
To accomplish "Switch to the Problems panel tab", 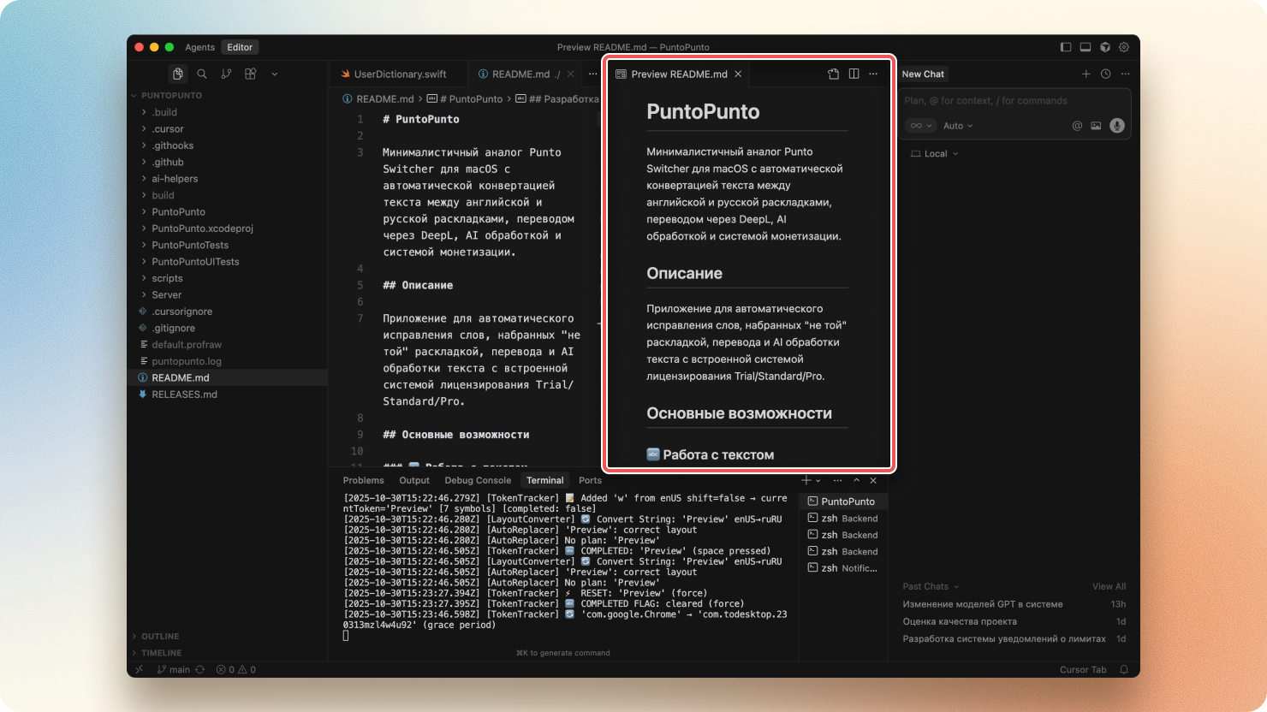I will point(364,481).
